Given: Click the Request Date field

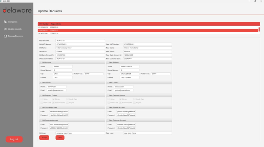Looking at the screenshot, I should 80,41.
